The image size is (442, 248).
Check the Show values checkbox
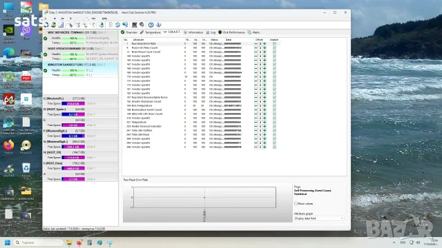pos(296,204)
